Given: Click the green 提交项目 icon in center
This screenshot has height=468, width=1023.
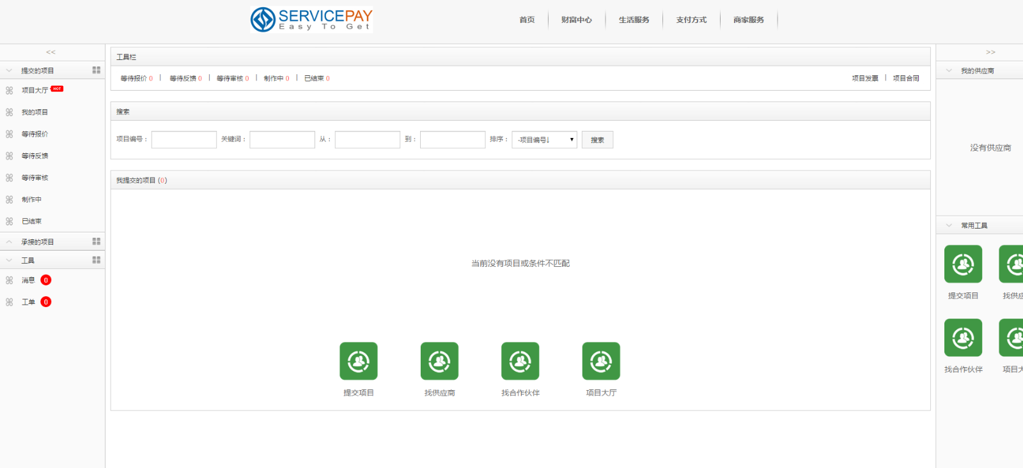Looking at the screenshot, I should coord(358,361).
